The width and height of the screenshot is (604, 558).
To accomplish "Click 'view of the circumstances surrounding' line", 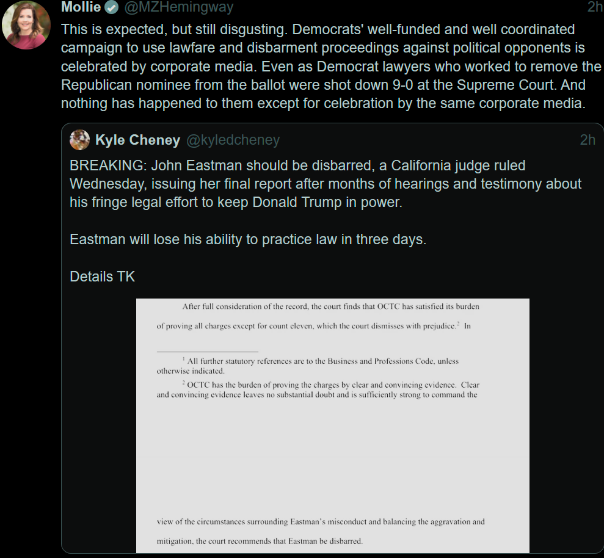I will coord(321,522).
